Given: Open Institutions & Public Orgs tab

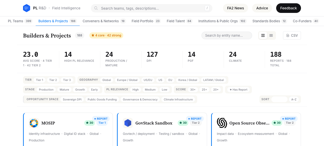Looking at the screenshot, I should click(x=222, y=21).
